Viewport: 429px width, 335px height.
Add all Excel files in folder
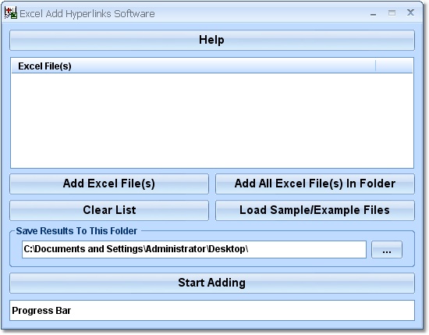click(x=315, y=184)
